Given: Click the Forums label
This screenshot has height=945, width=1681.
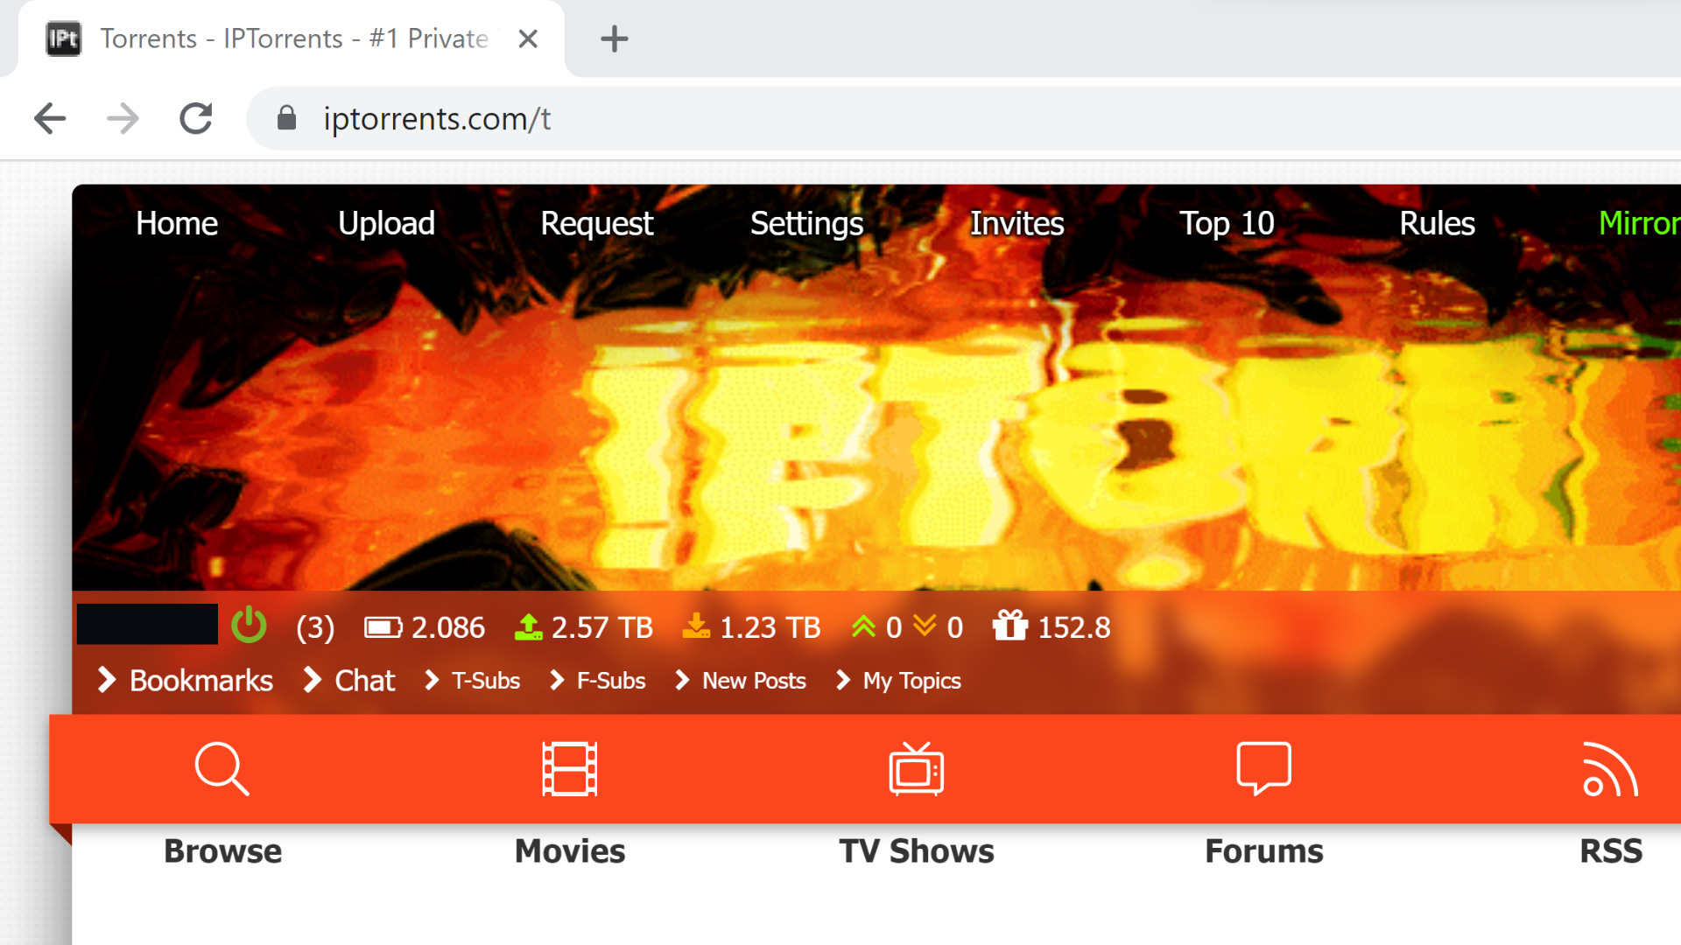Looking at the screenshot, I should pyautogui.click(x=1264, y=851).
